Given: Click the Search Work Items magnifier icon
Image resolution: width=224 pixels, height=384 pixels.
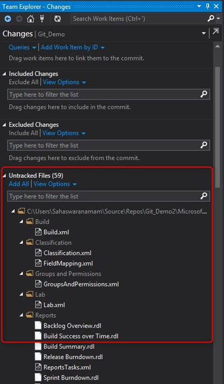Looking at the screenshot, I should point(211,18).
